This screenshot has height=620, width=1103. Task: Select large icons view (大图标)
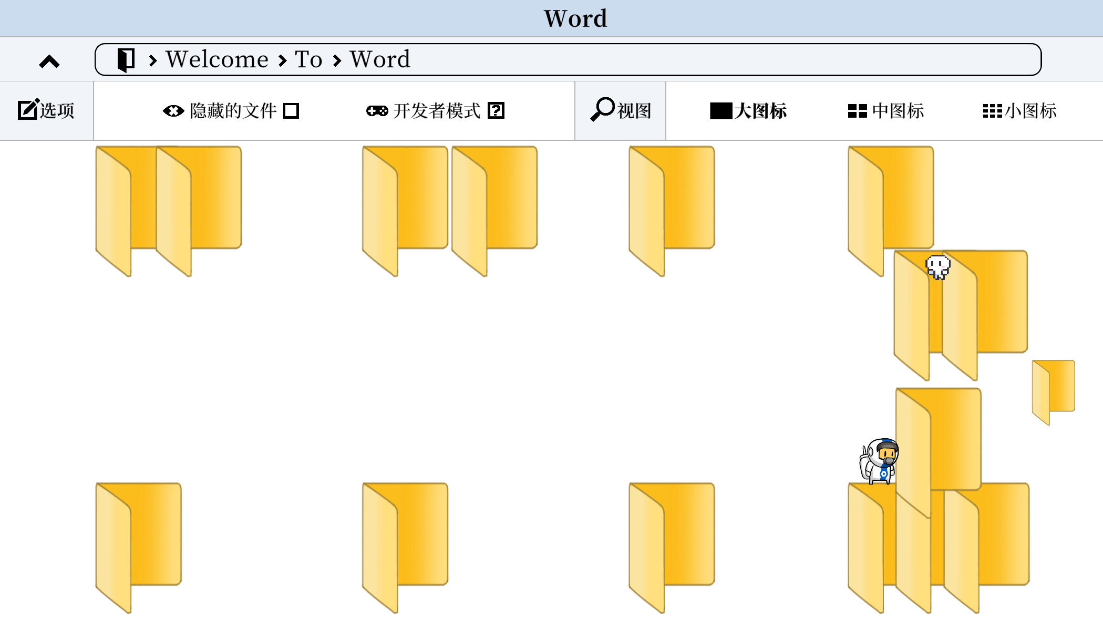click(x=748, y=111)
